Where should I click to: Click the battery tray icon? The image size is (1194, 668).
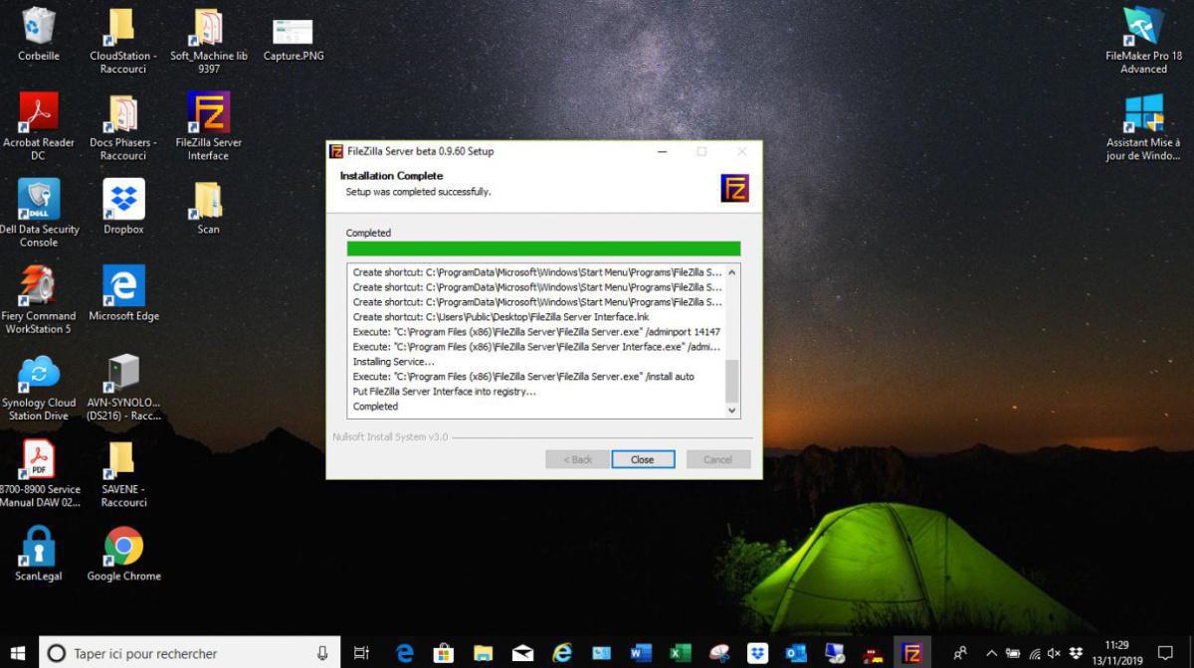(x=1014, y=653)
